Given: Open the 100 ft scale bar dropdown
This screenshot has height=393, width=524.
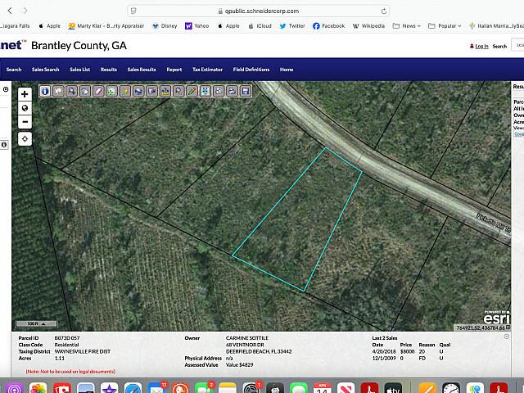Looking at the screenshot, I should pos(36,323).
